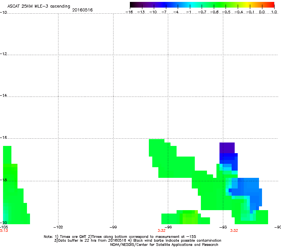The image size is (281, 247).
Task: Click the -16 label on the color scale
Action: click(x=129, y=12)
